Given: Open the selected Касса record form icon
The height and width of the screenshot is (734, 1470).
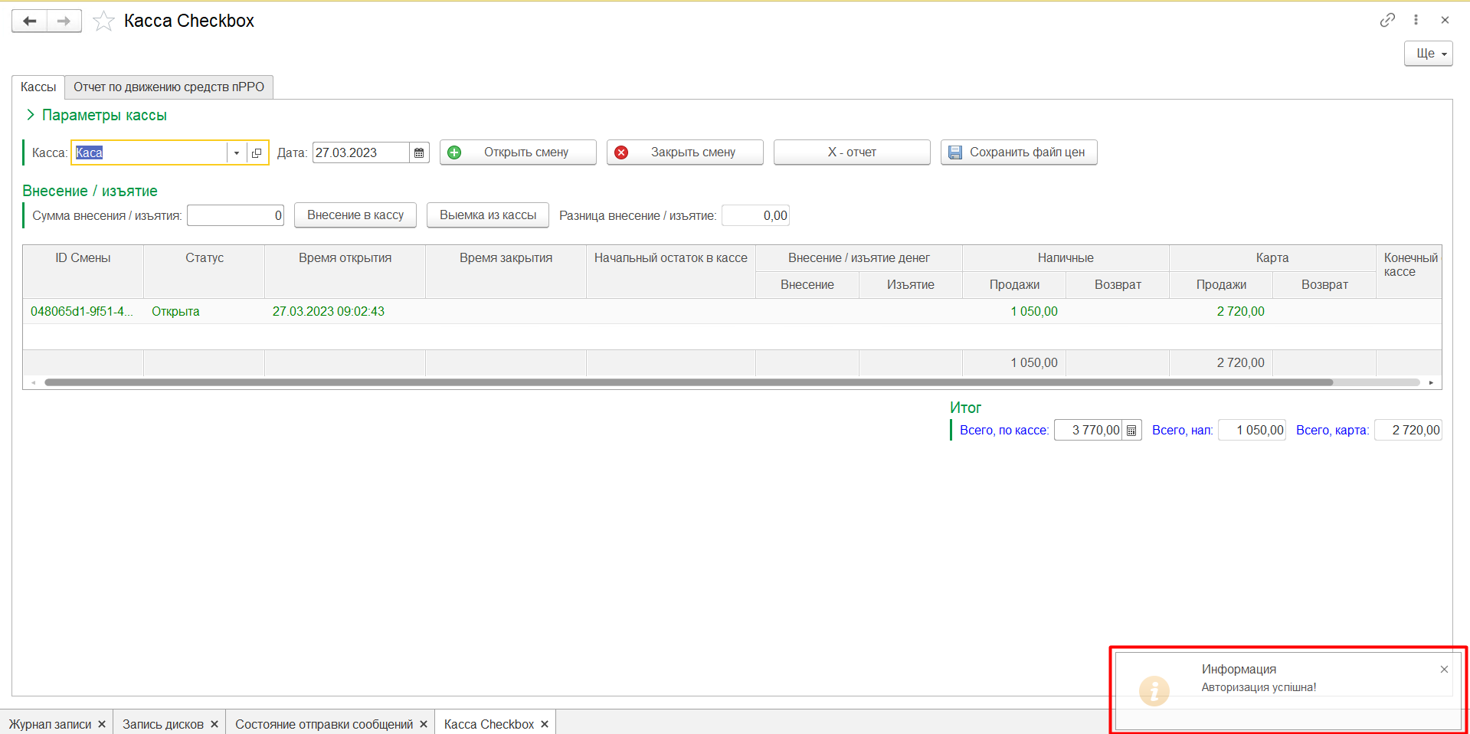Looking at the screenshot, I should point(257,152).
